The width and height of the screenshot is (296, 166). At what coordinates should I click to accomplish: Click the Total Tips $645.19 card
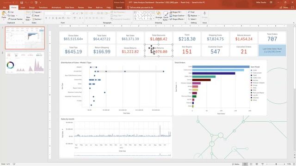[73, 50]
